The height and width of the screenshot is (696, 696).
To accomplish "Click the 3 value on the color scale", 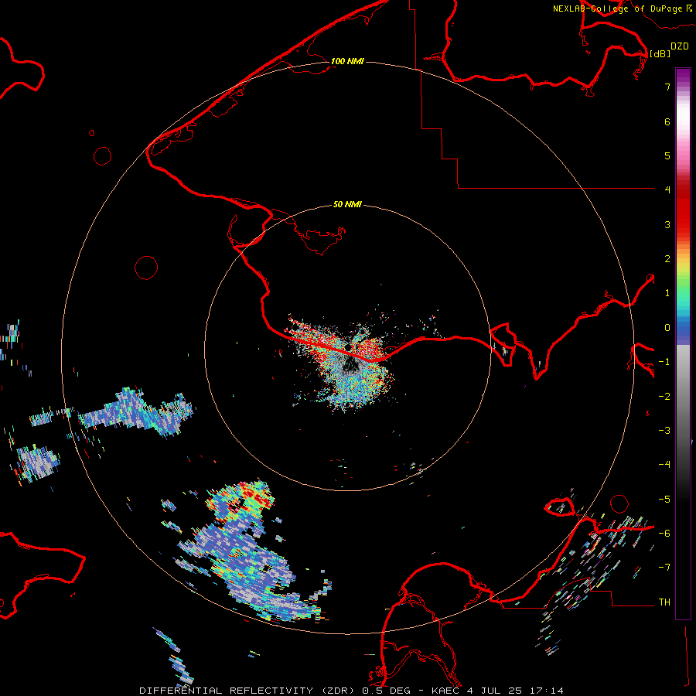I will click(x=667, y=224).
